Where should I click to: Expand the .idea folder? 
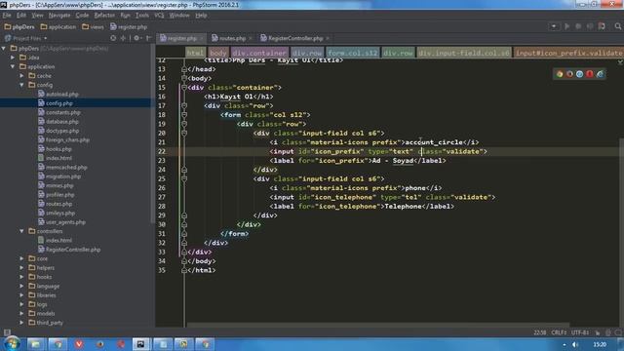13,58
